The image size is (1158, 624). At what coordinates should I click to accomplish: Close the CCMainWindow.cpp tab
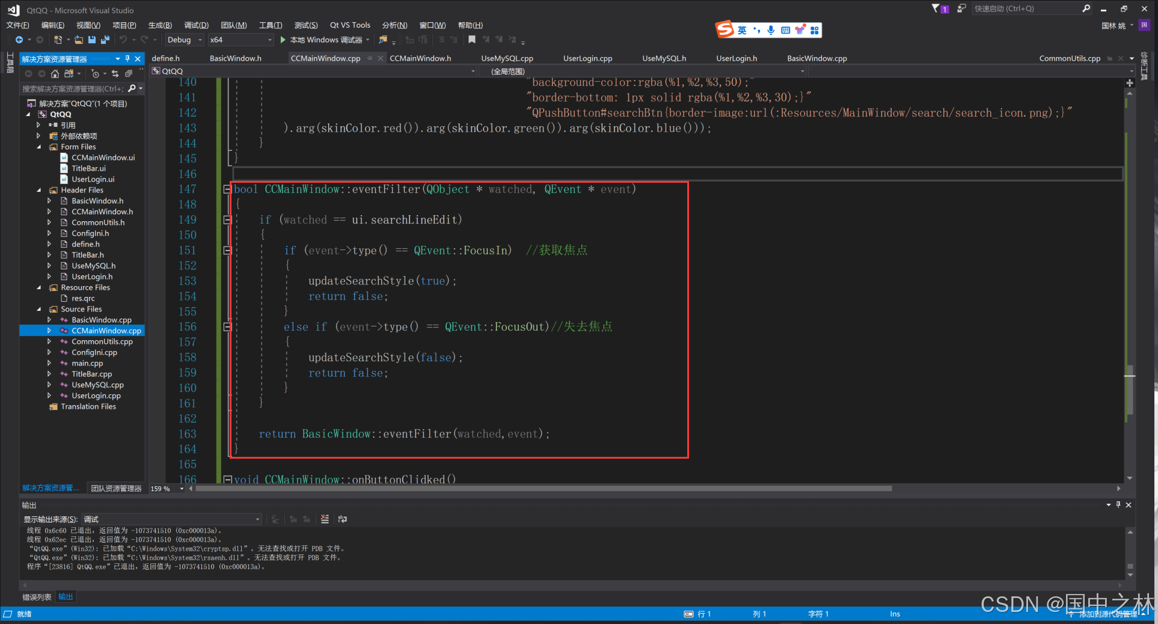point(380,58)
